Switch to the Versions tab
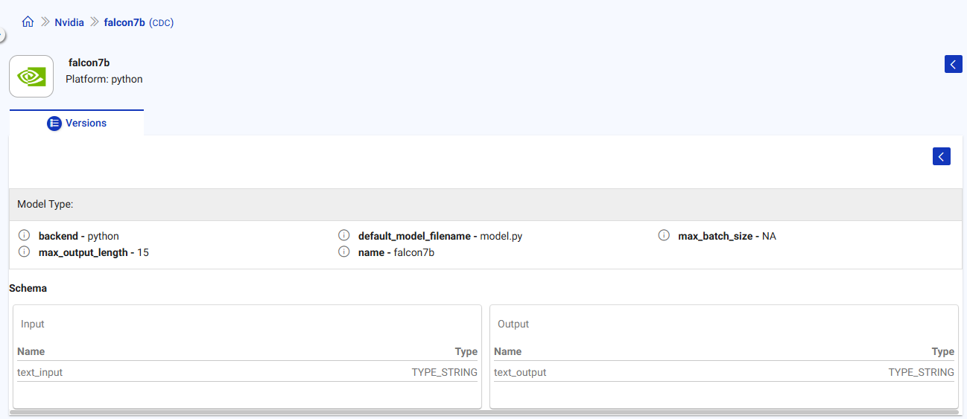Image resolution: width=967 pixels, height=419 pixels. [x=77, y=123]
